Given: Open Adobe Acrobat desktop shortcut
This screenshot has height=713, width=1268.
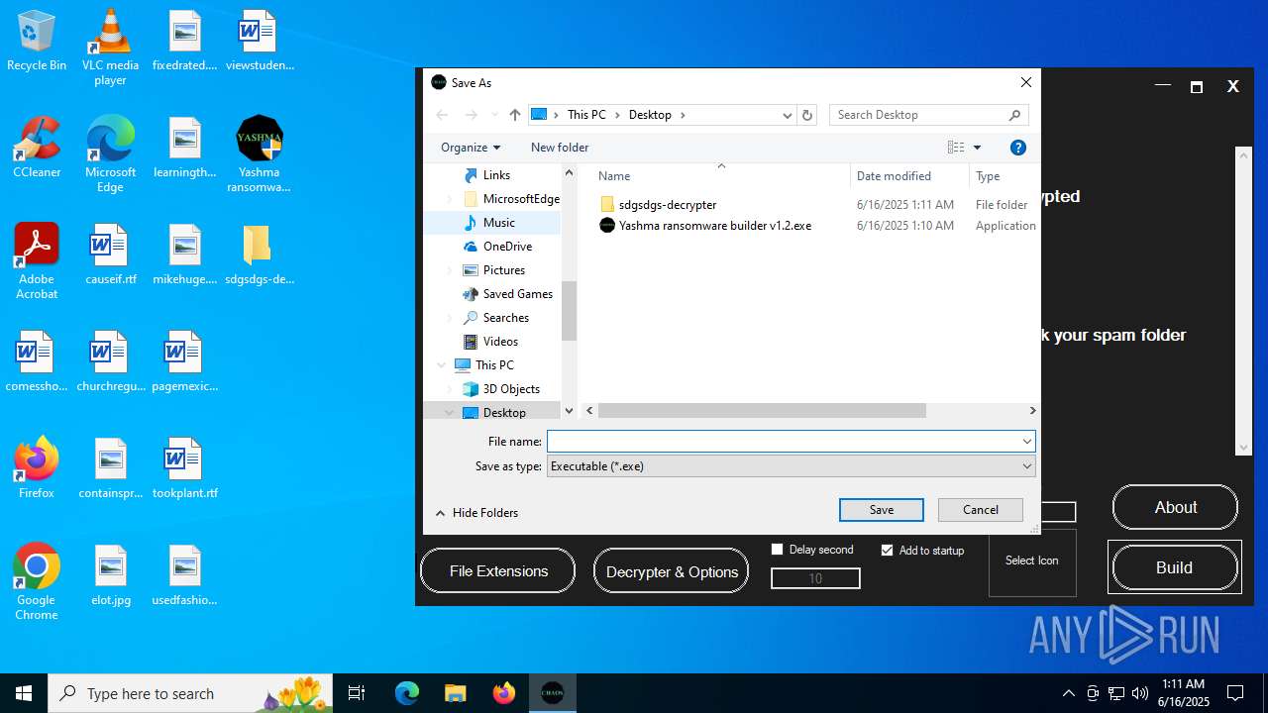Looking at the screenshot, I should point(37,261).
